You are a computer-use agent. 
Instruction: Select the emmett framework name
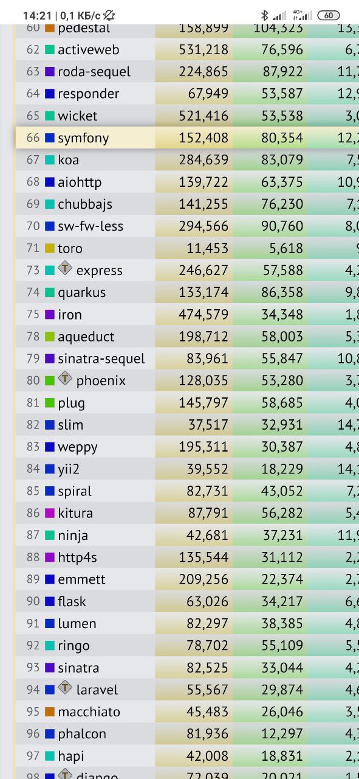click(81, 579)
